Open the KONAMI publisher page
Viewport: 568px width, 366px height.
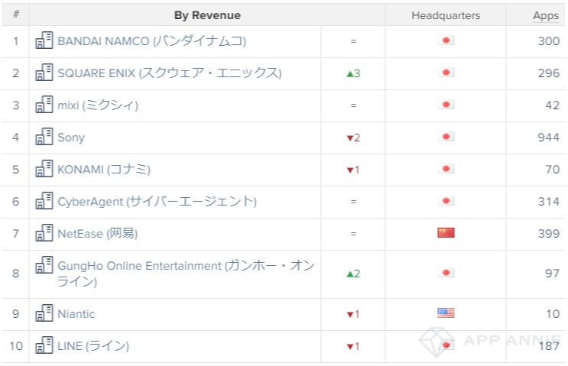[x=104, y=170]
